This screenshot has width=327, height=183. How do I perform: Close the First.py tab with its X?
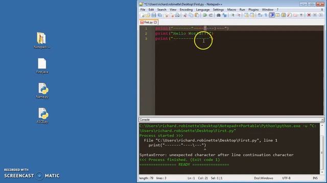155,22
